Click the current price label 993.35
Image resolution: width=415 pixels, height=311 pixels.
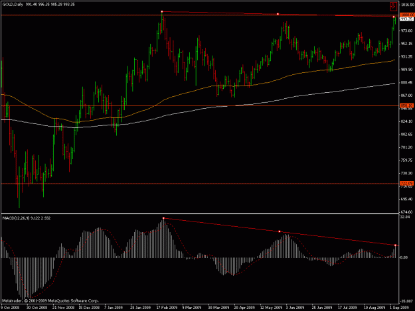click(x=407, y=19)
